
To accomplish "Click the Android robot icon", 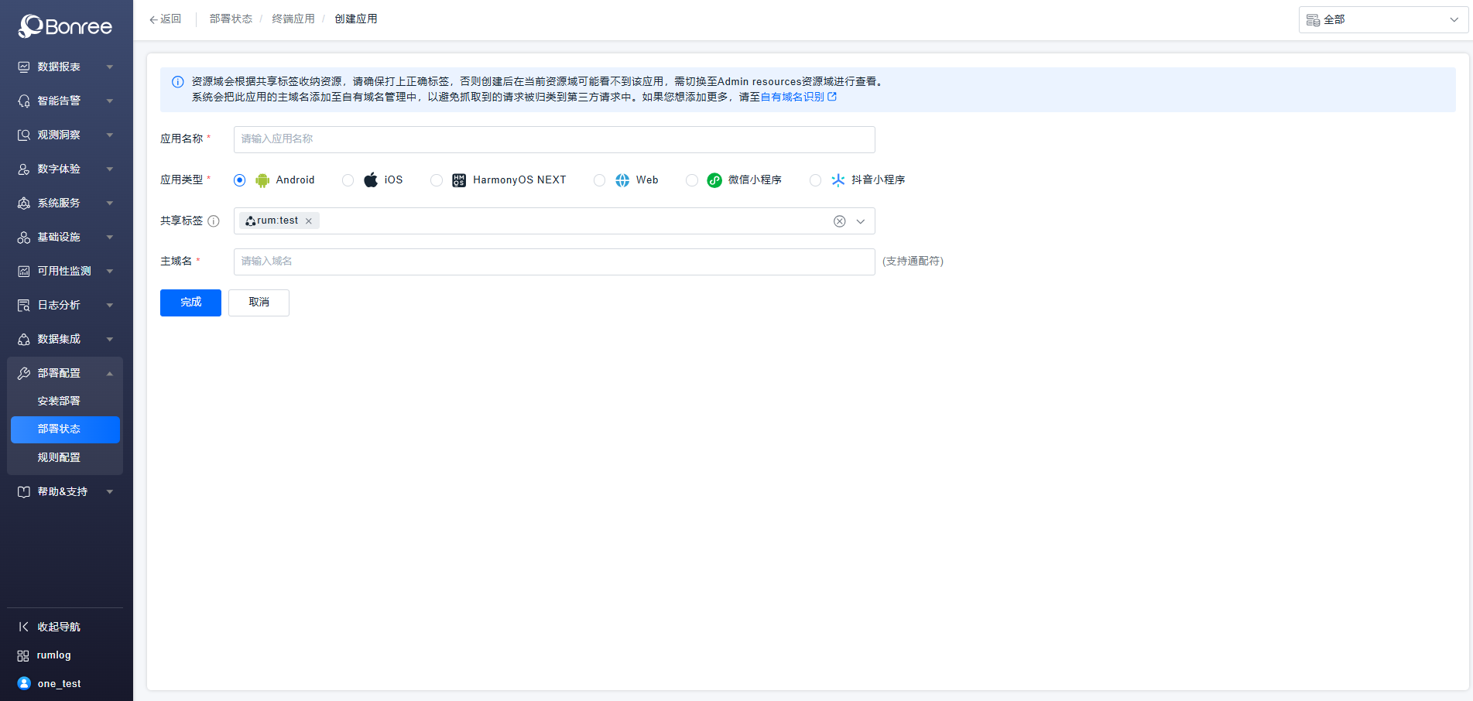I will pos(262,180).
